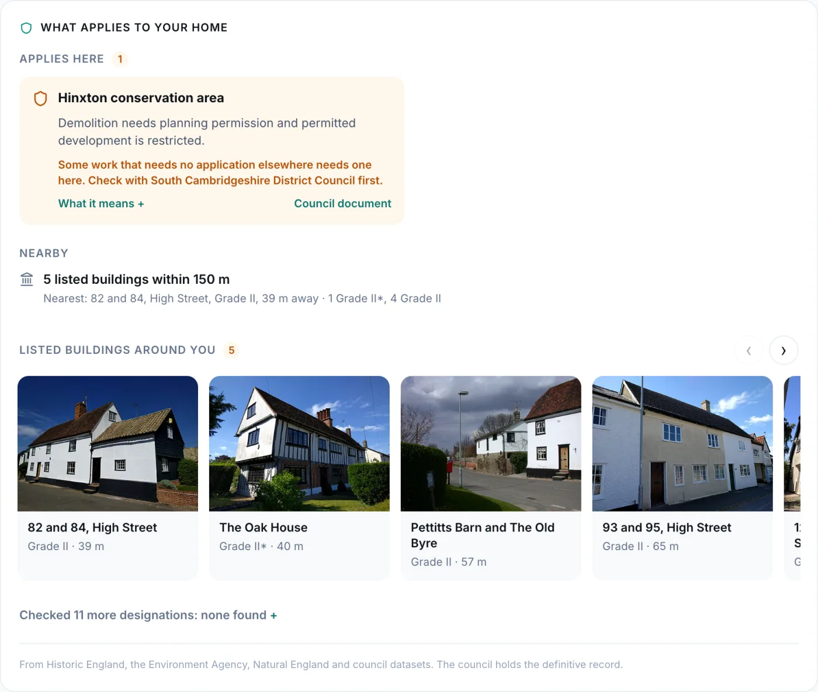This screenshot has height=692, width=818.
Task: Click Grade II · 57 m text
Action: click(x=449, y=562)
